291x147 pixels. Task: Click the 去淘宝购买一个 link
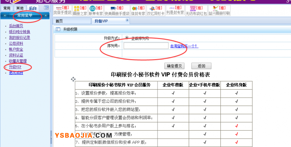[x=184, y=46]
